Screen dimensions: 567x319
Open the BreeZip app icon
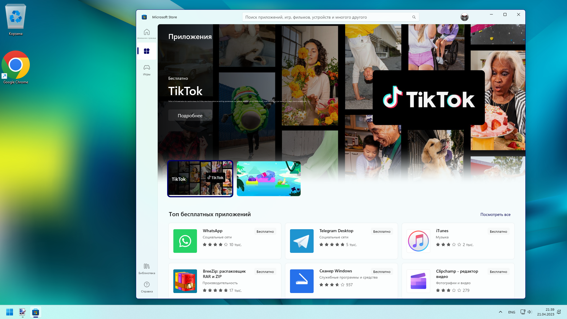pos(185,281)
